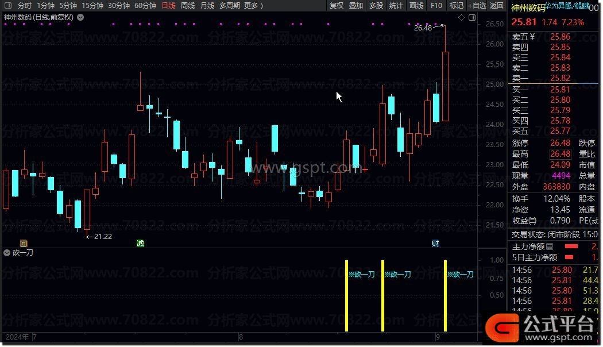The image size is (603, 347).
Task: Click the current price 25.81 in header
Action: point(524,22)
